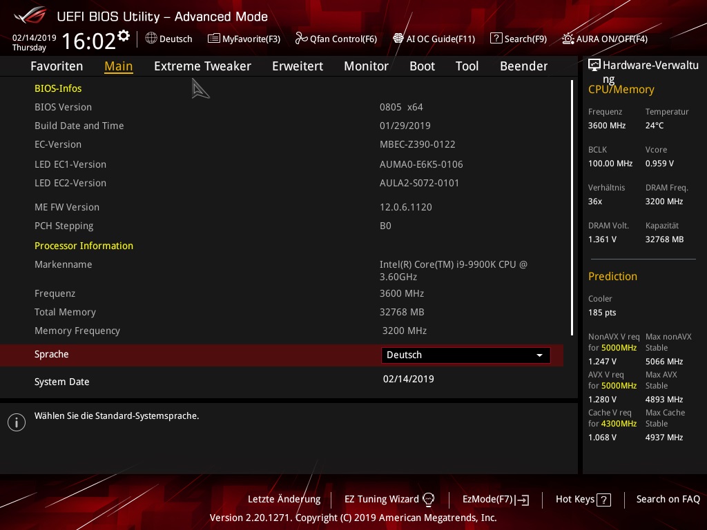Open the Sprache dropdown showing Deutsch

coord(466,355)
